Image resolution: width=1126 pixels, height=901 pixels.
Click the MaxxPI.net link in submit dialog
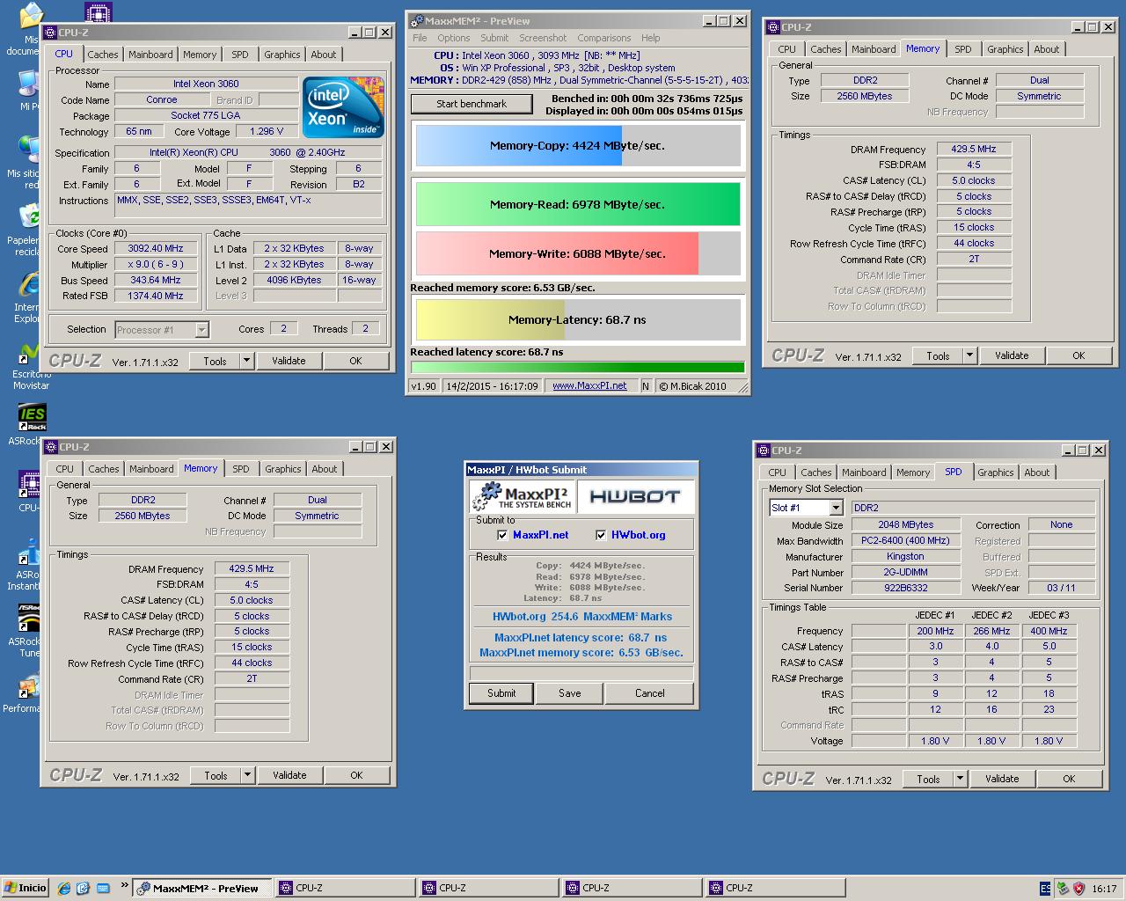pos(540,535)
